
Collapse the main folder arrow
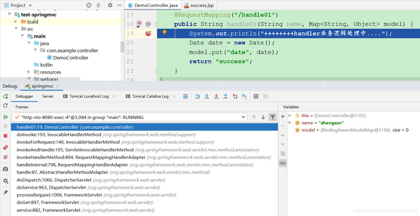[x=22, y=36]
